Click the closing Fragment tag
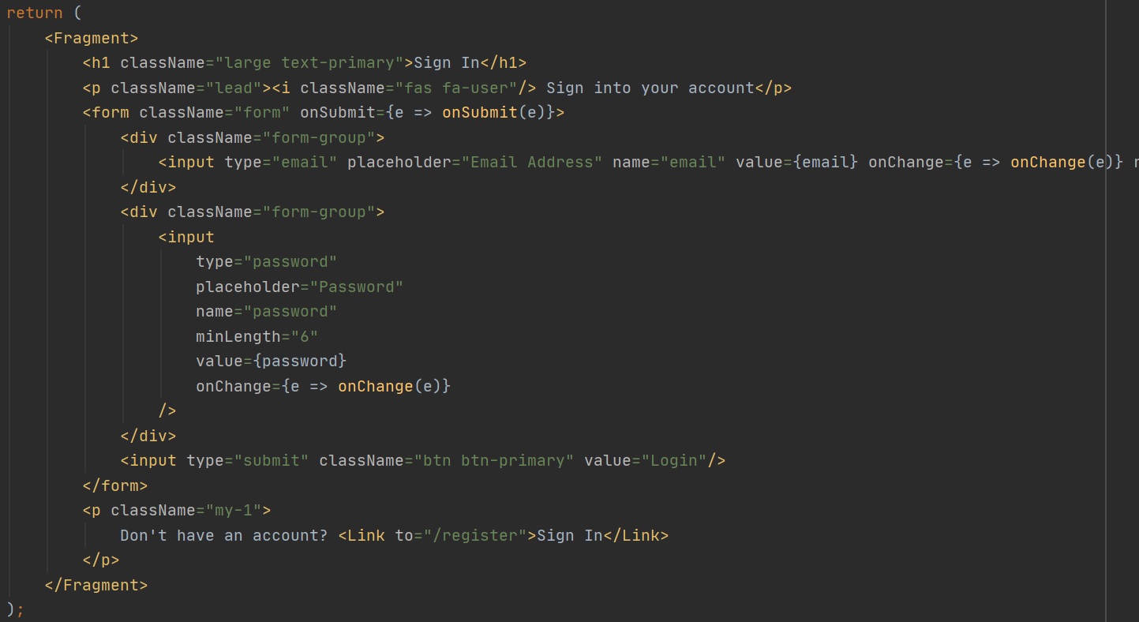This screenshot has height=622, width=1139. pos(96,585)
